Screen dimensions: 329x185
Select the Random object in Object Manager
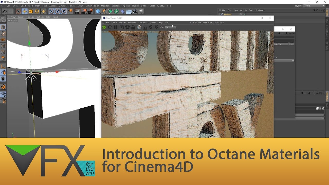point(227,14)
